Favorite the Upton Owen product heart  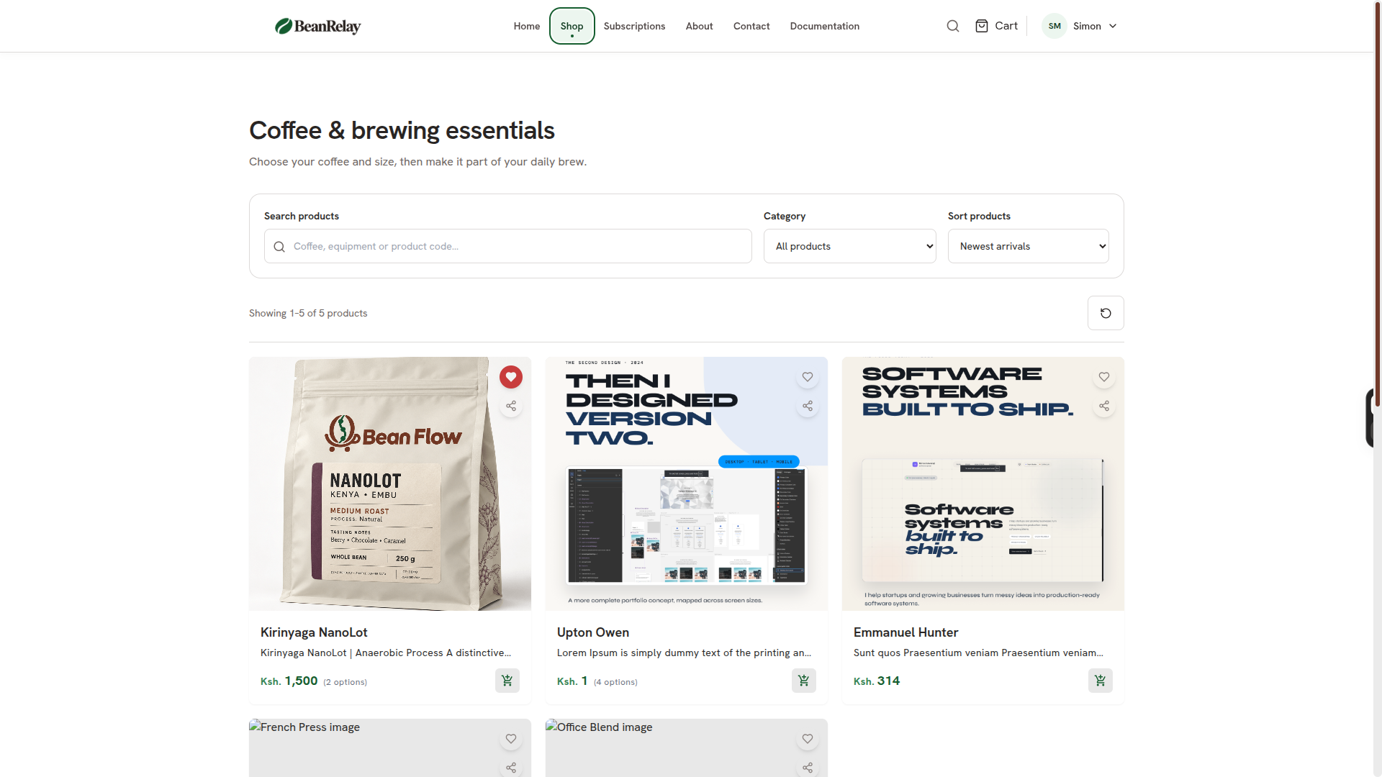(808, 377)
